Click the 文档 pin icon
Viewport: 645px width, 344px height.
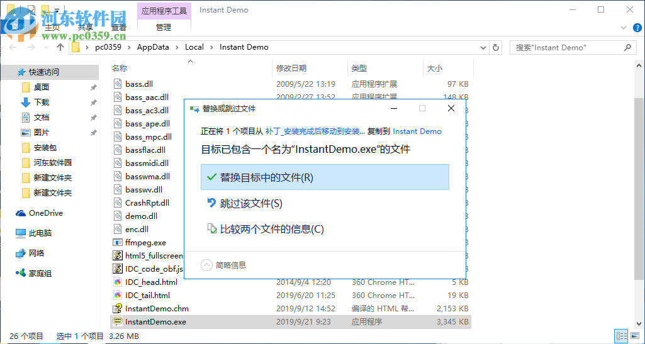(x=94, y=118)
